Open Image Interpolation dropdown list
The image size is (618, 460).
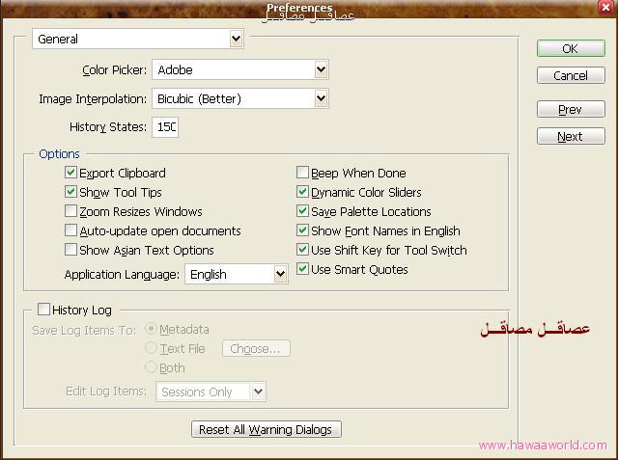[240, 98]
